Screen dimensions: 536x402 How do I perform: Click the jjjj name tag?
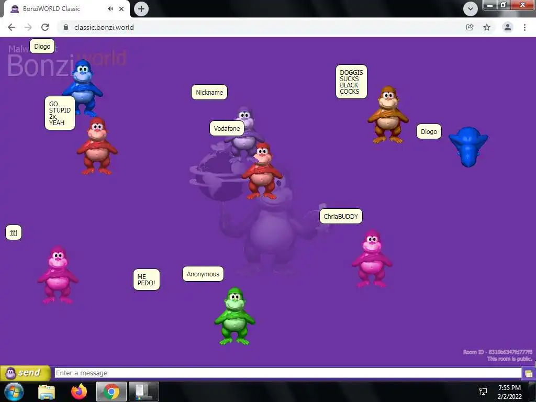14,233
